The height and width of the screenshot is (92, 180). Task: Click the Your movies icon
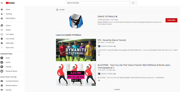(2, 39)
